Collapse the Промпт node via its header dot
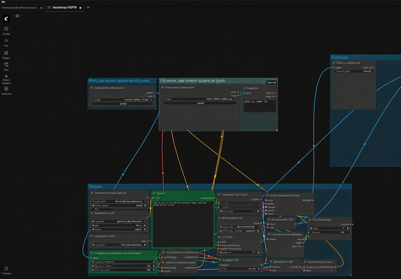The height and width of the screenshot is (279, 401). pos(154,193)
